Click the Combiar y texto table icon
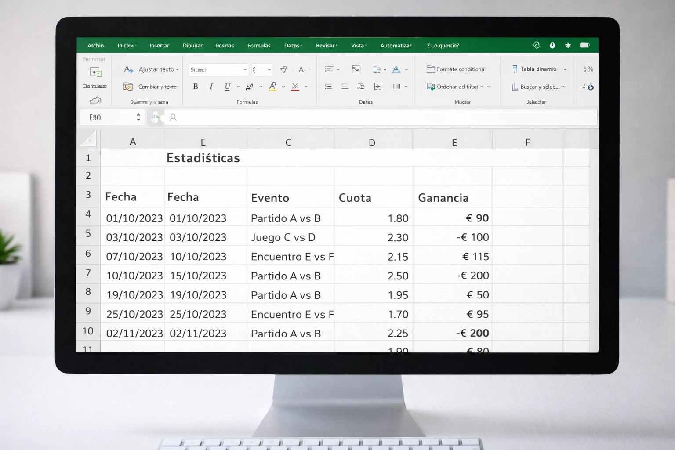 [128, 87]
